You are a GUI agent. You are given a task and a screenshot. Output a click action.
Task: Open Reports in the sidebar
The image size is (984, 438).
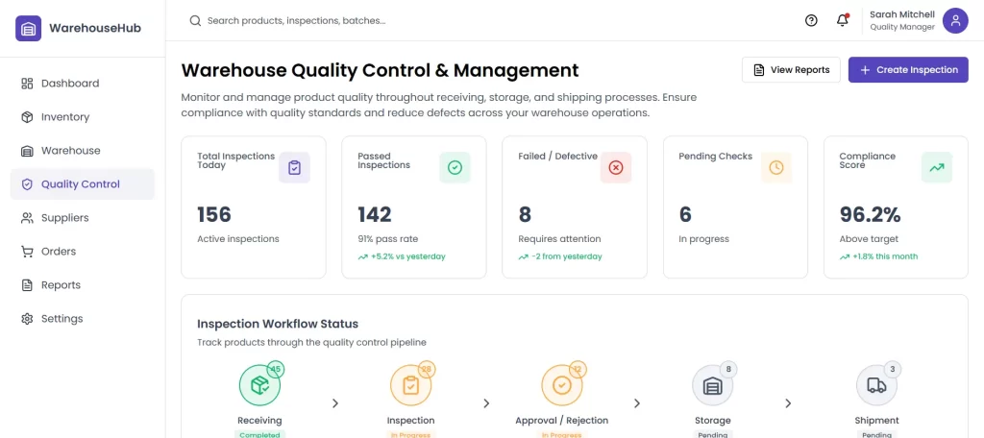coord(83,285)
